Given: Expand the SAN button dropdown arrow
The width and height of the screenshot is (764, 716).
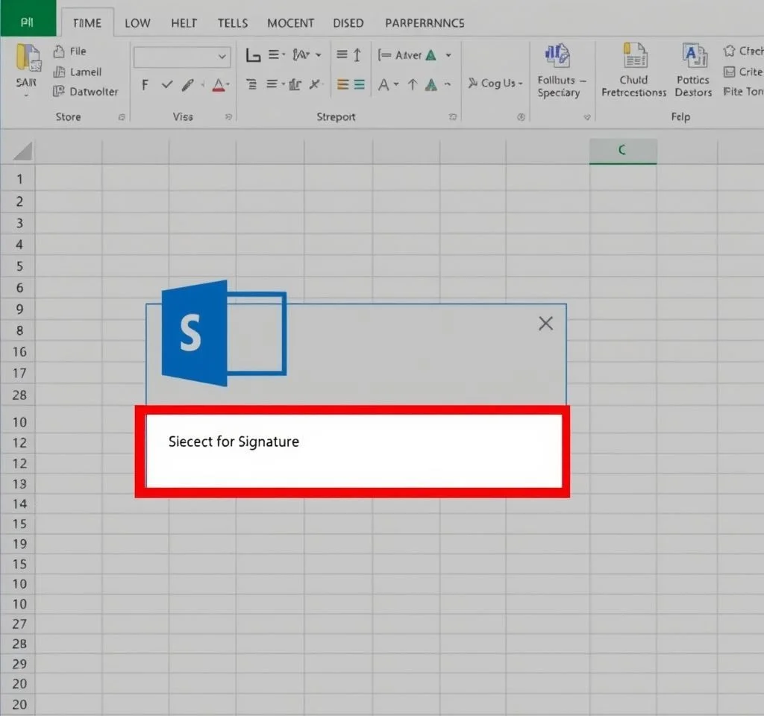Looking at the screenshot, I should click(26, 95).
